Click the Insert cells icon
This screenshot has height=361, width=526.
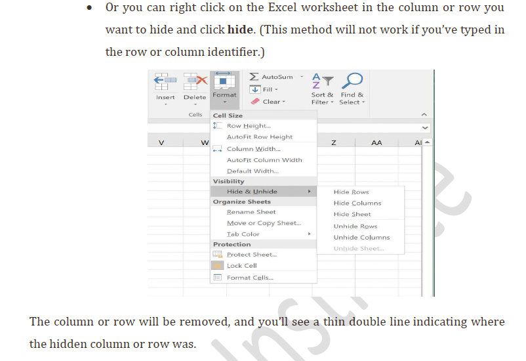coord(165,81)
